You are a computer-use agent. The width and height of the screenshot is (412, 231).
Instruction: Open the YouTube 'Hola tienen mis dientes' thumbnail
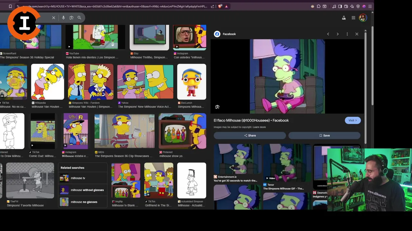pos(95,37)
